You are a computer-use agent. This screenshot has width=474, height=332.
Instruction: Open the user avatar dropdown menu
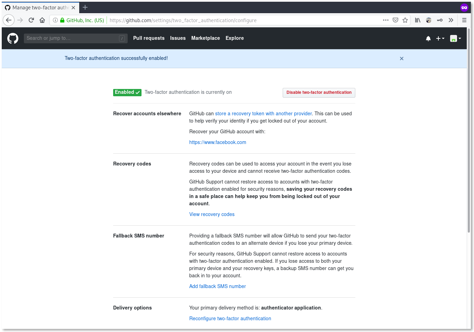tap(455, 38)
